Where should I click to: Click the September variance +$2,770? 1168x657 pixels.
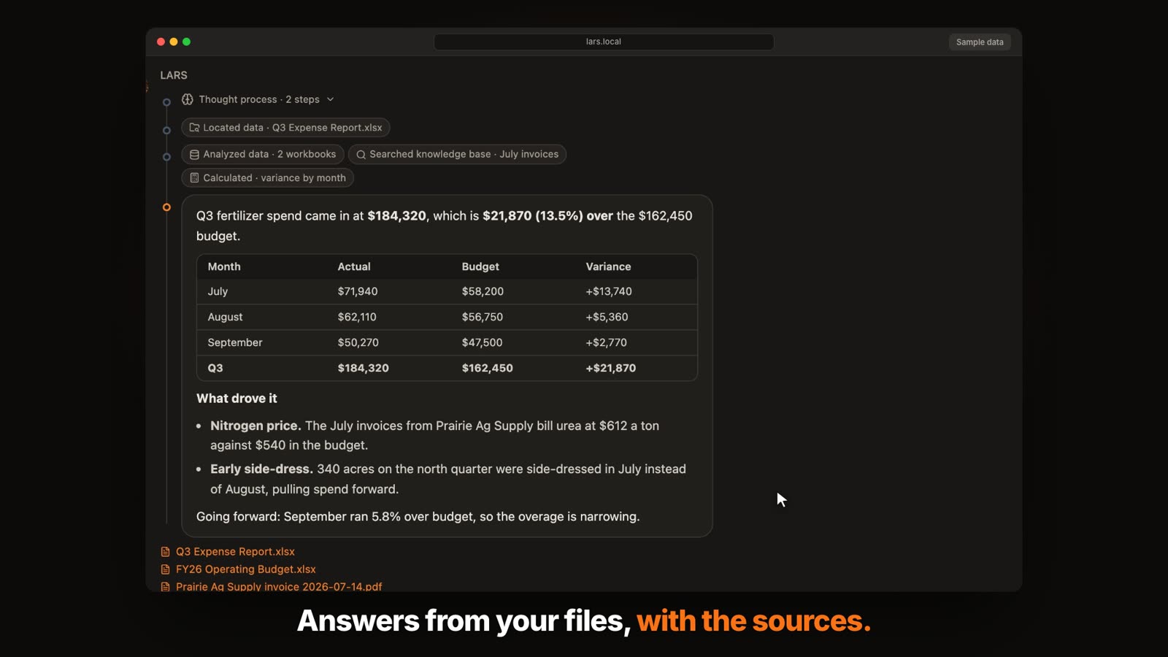606,342
